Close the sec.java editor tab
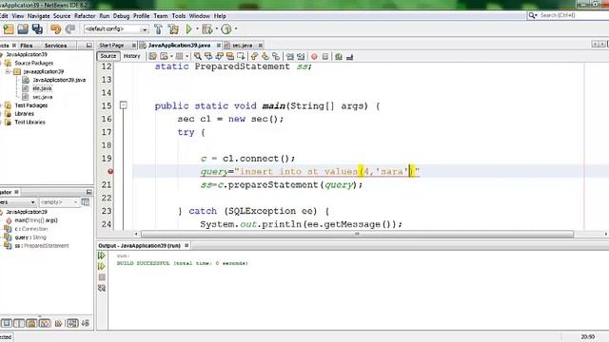 click(x=261, y=46)
